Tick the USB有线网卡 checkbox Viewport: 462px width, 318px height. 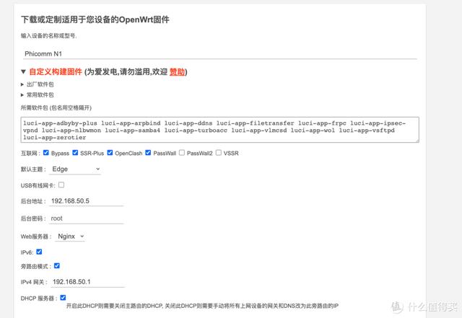point(61,185)
